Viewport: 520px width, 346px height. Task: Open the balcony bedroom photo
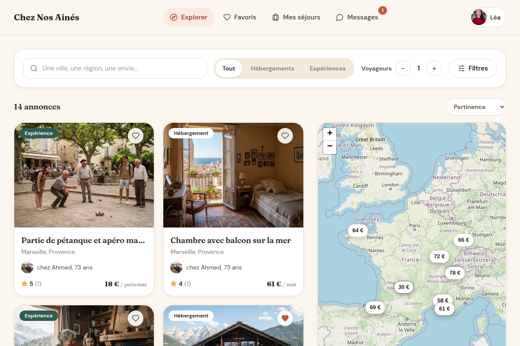tap(233, 175)
